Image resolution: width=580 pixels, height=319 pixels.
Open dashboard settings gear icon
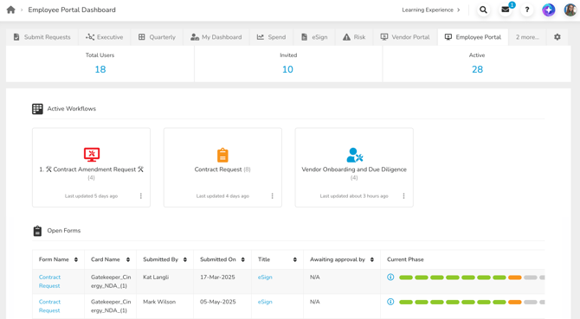coord(557,37)
